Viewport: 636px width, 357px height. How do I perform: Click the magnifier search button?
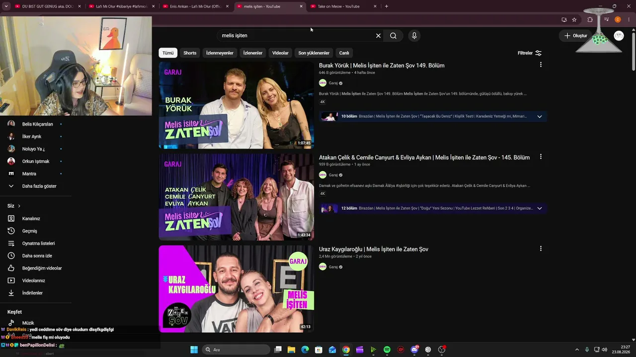[393, 36]
